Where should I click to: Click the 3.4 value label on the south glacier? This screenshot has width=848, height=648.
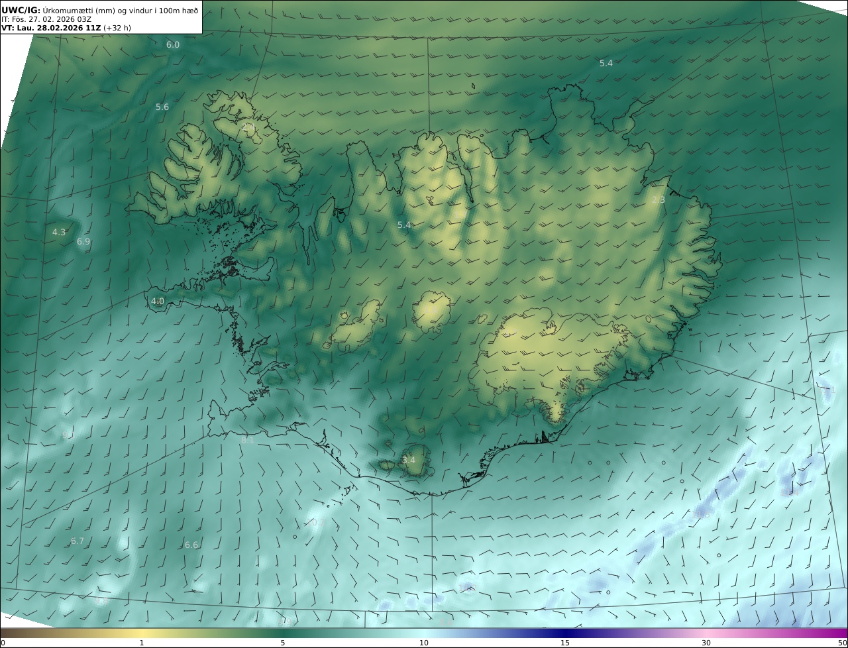point(409,460)
